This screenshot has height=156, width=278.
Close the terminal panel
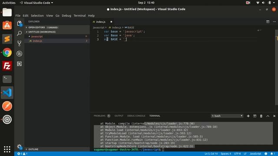[x=274, y=116]
